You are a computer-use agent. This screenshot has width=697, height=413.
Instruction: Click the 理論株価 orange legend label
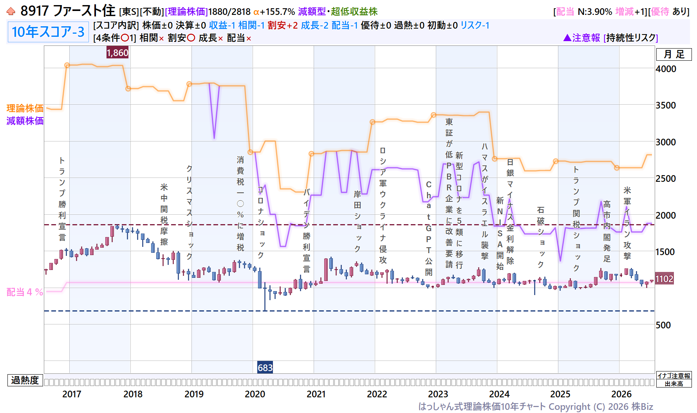[x=25, y=108]
